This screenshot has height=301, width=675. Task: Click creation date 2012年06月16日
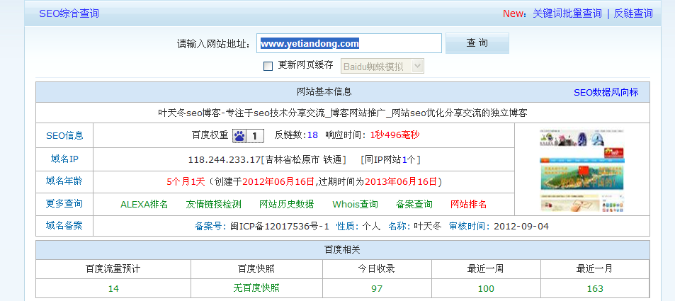coord(278,182)
